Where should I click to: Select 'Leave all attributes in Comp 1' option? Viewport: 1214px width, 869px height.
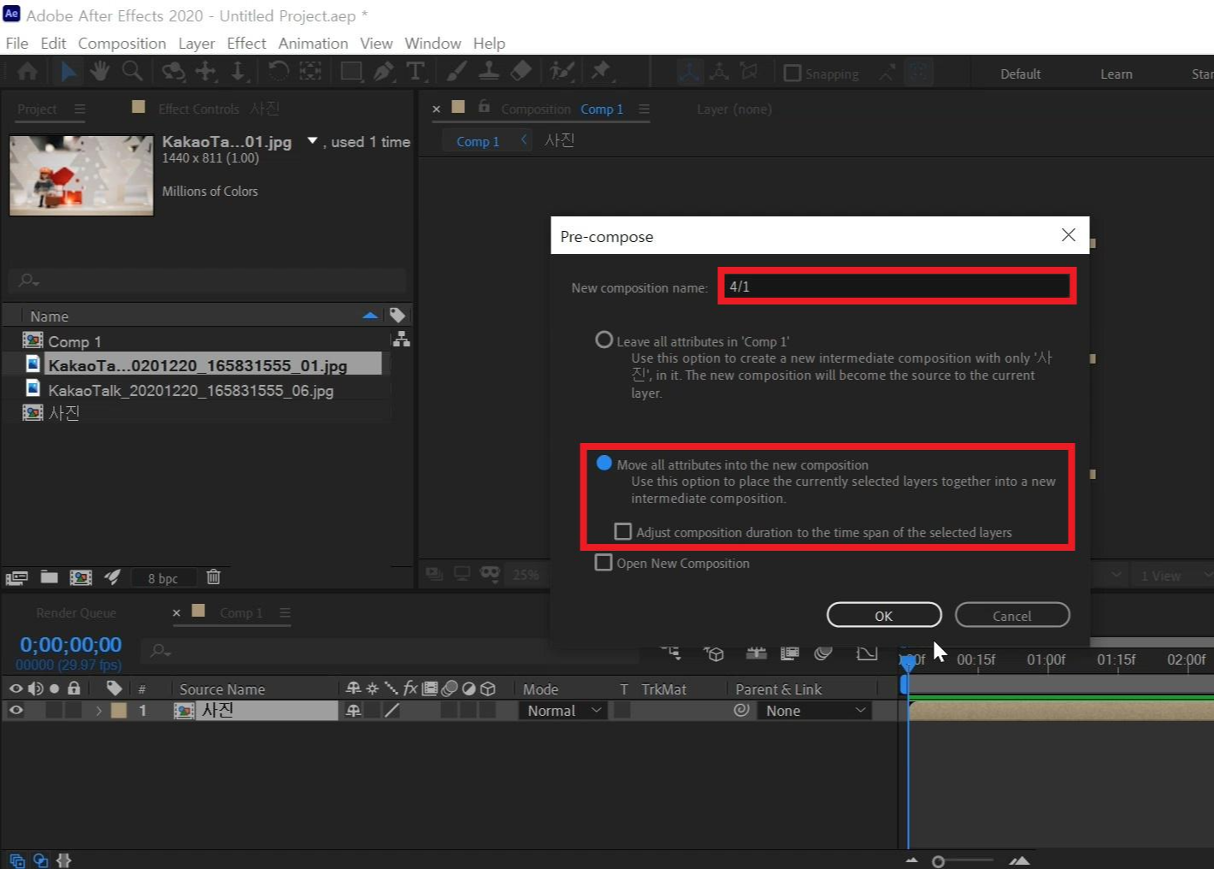coord(604,340)
